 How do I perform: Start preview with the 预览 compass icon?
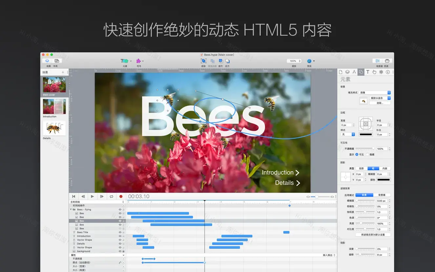coord(308,61)
